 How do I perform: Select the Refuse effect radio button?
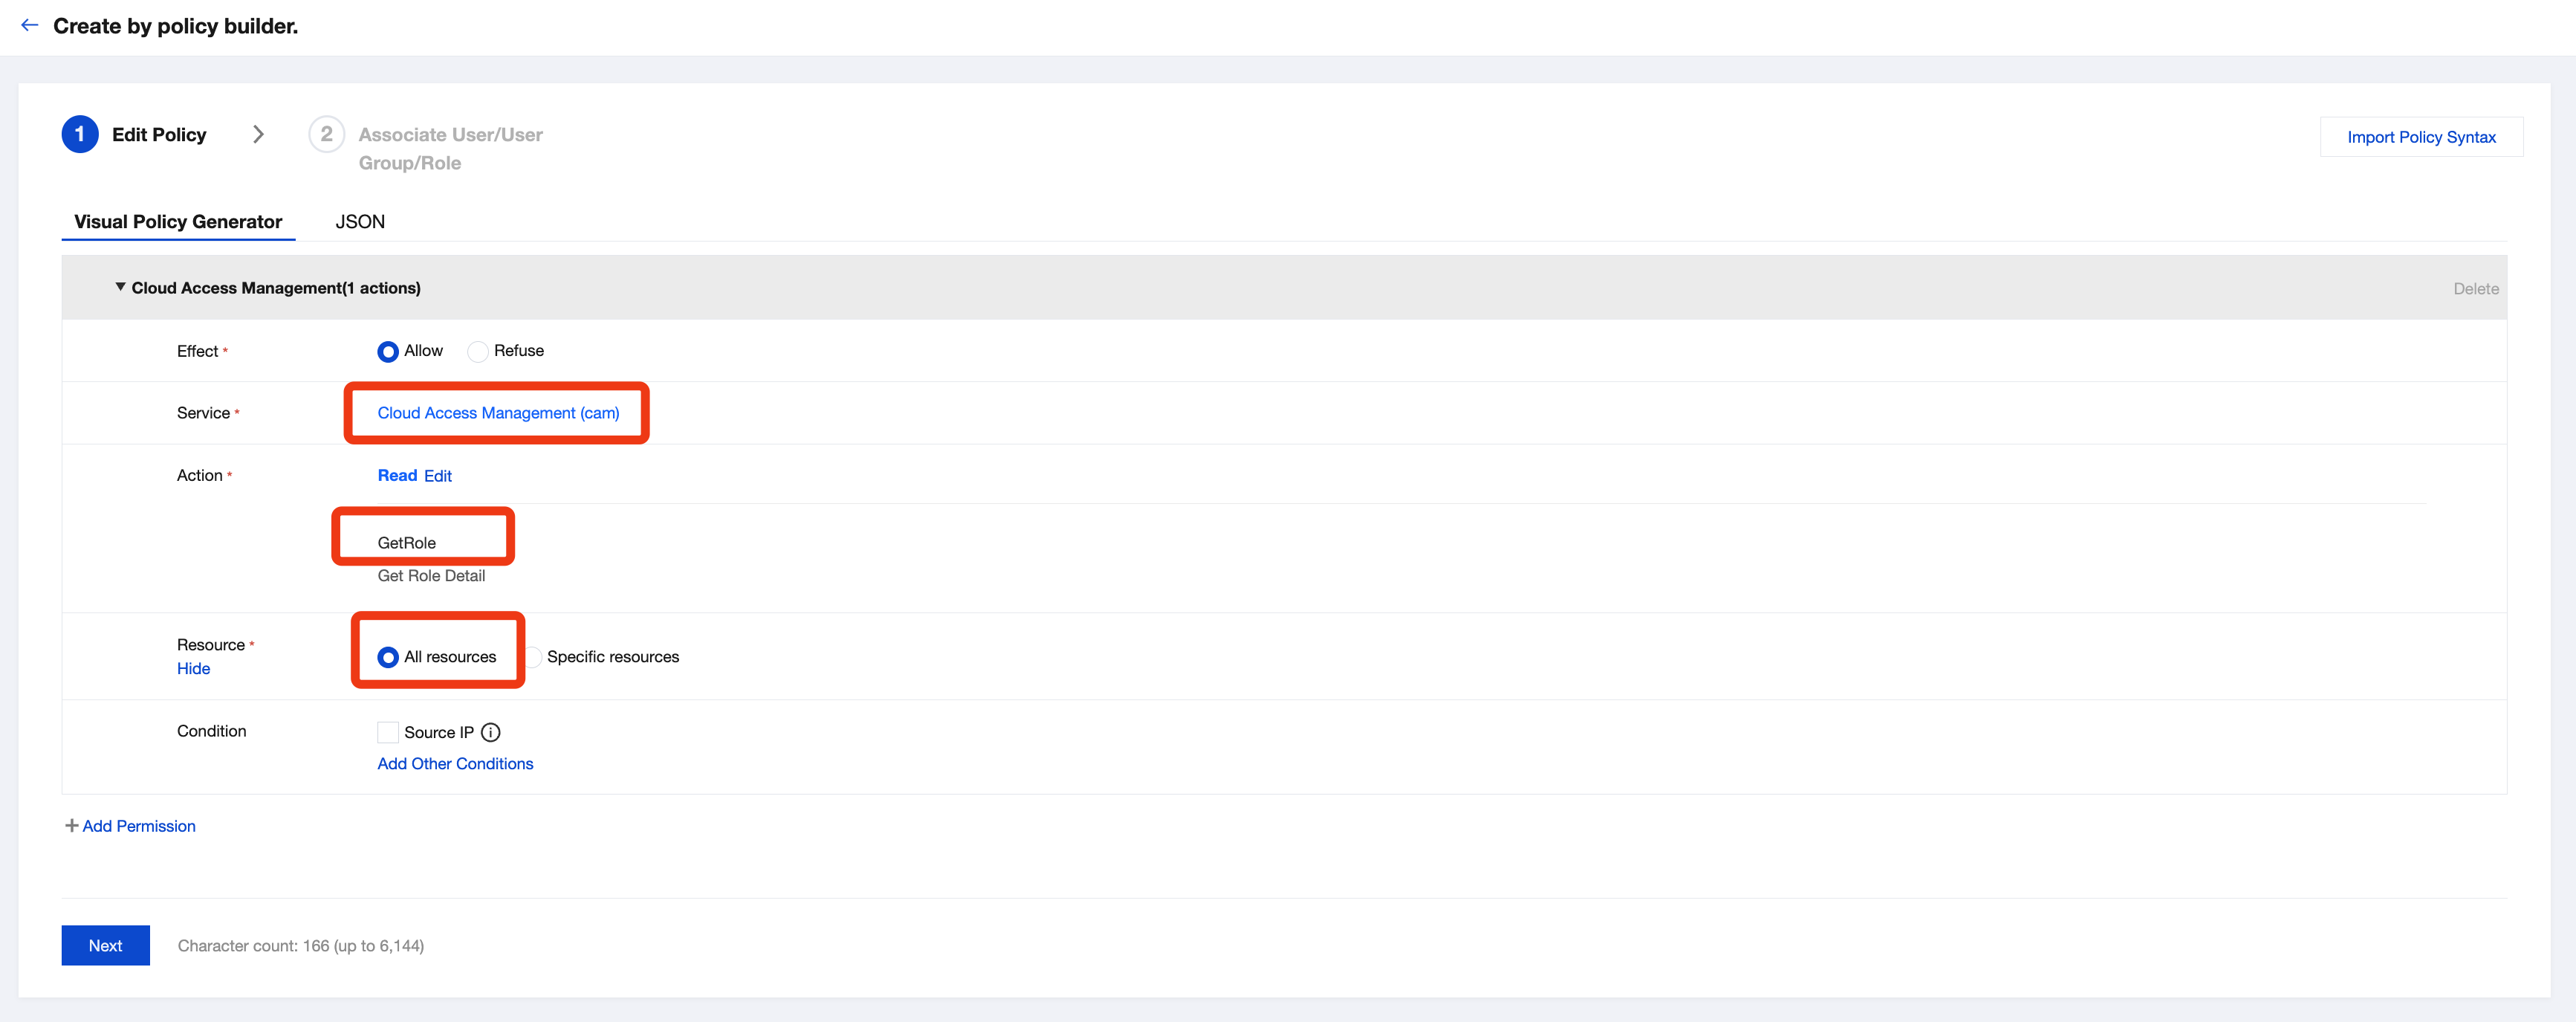(x=478, y=352)
